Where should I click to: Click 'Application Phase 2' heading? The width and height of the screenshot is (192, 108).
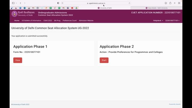click(x=117, y=46)
